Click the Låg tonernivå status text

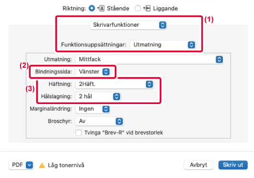point(66,165)
